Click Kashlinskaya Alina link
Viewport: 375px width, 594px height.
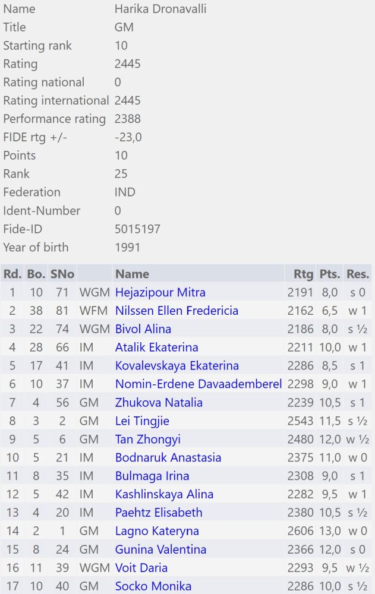(164, 494)
